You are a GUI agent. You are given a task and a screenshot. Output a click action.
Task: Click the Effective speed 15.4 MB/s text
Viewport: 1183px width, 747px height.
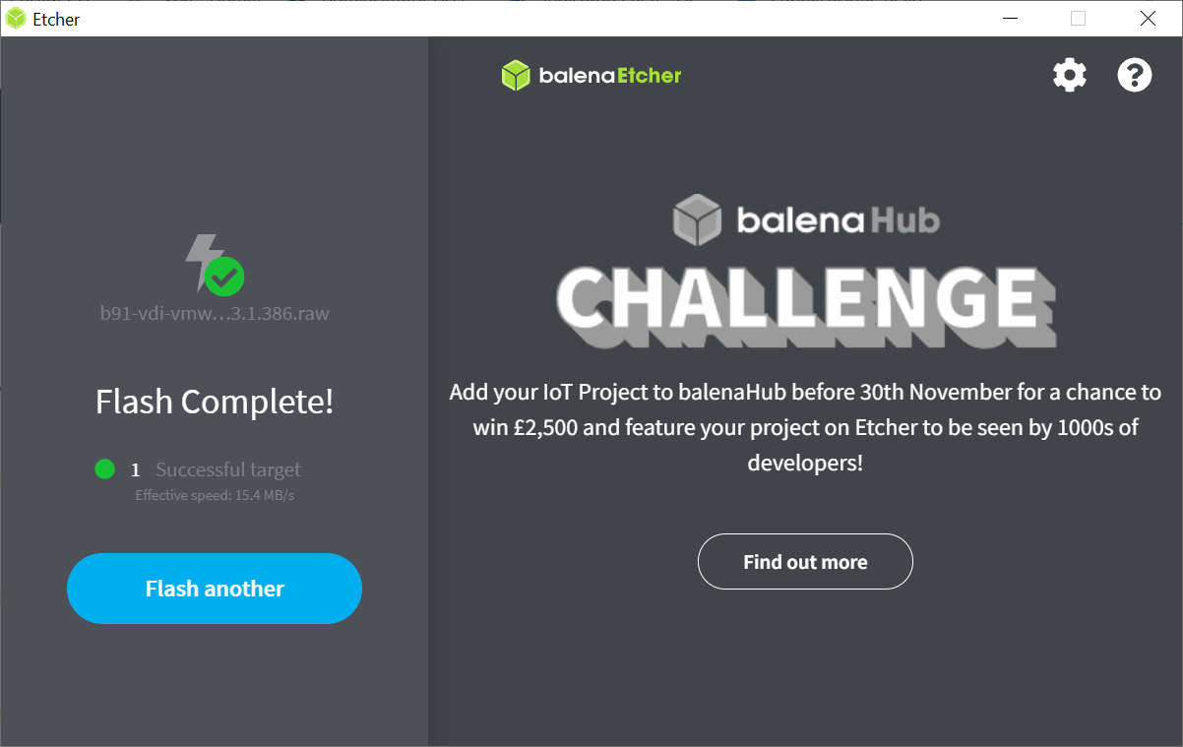[215, 495]
